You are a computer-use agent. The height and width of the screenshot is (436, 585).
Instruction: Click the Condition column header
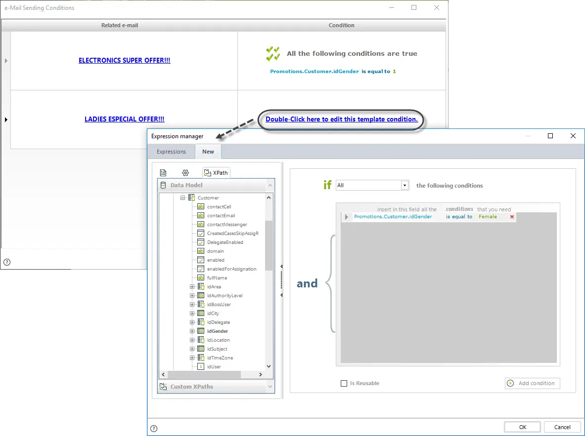pyautogui.click(x=341, y=25)
